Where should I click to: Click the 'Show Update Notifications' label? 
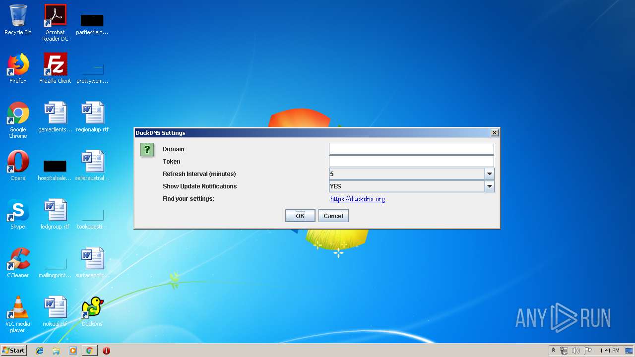point(200,186)
